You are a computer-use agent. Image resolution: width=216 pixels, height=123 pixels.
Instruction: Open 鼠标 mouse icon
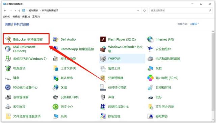[150, 98]
